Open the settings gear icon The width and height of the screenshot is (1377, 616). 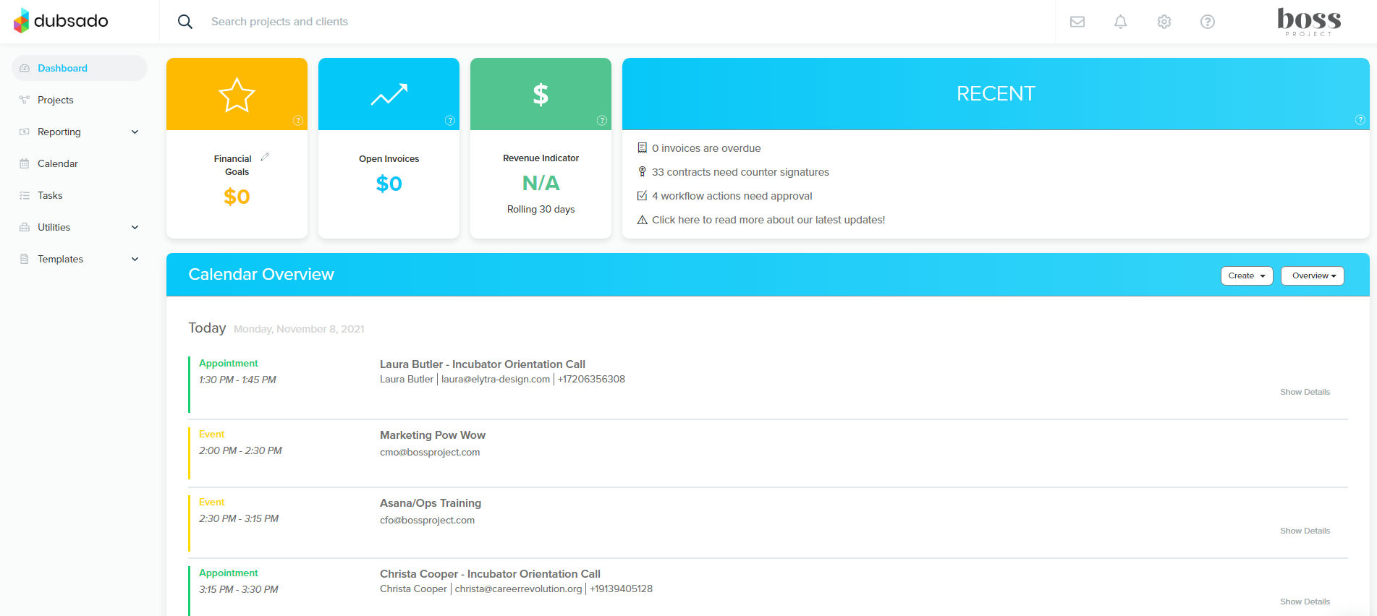[x=1164, y=22]
